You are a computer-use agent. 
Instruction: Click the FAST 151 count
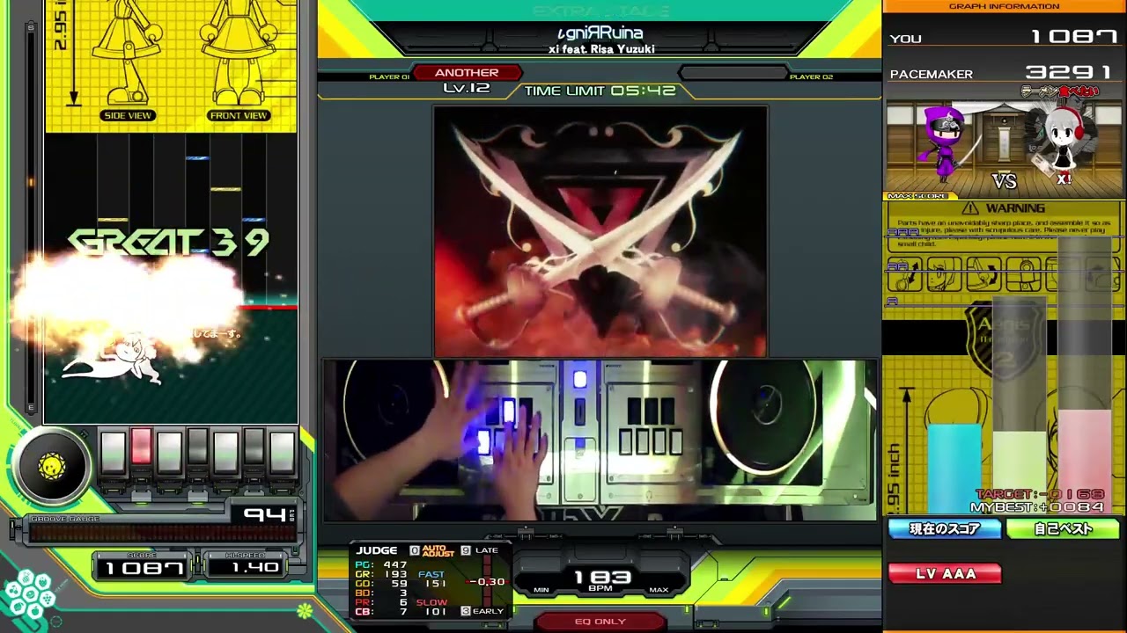pyautogui.click(x=431, y=578)
